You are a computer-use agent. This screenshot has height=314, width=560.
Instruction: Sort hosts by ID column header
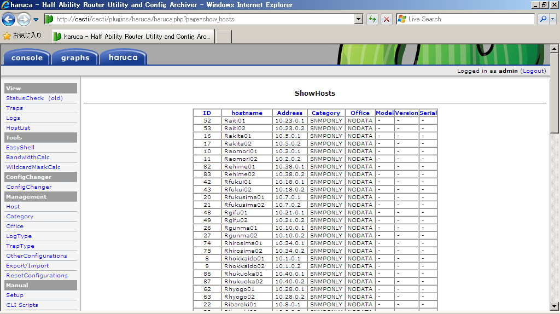[207, 113]
